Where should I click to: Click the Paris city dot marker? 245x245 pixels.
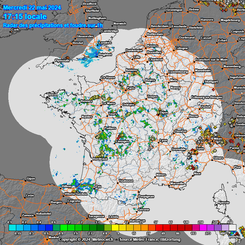126,90
